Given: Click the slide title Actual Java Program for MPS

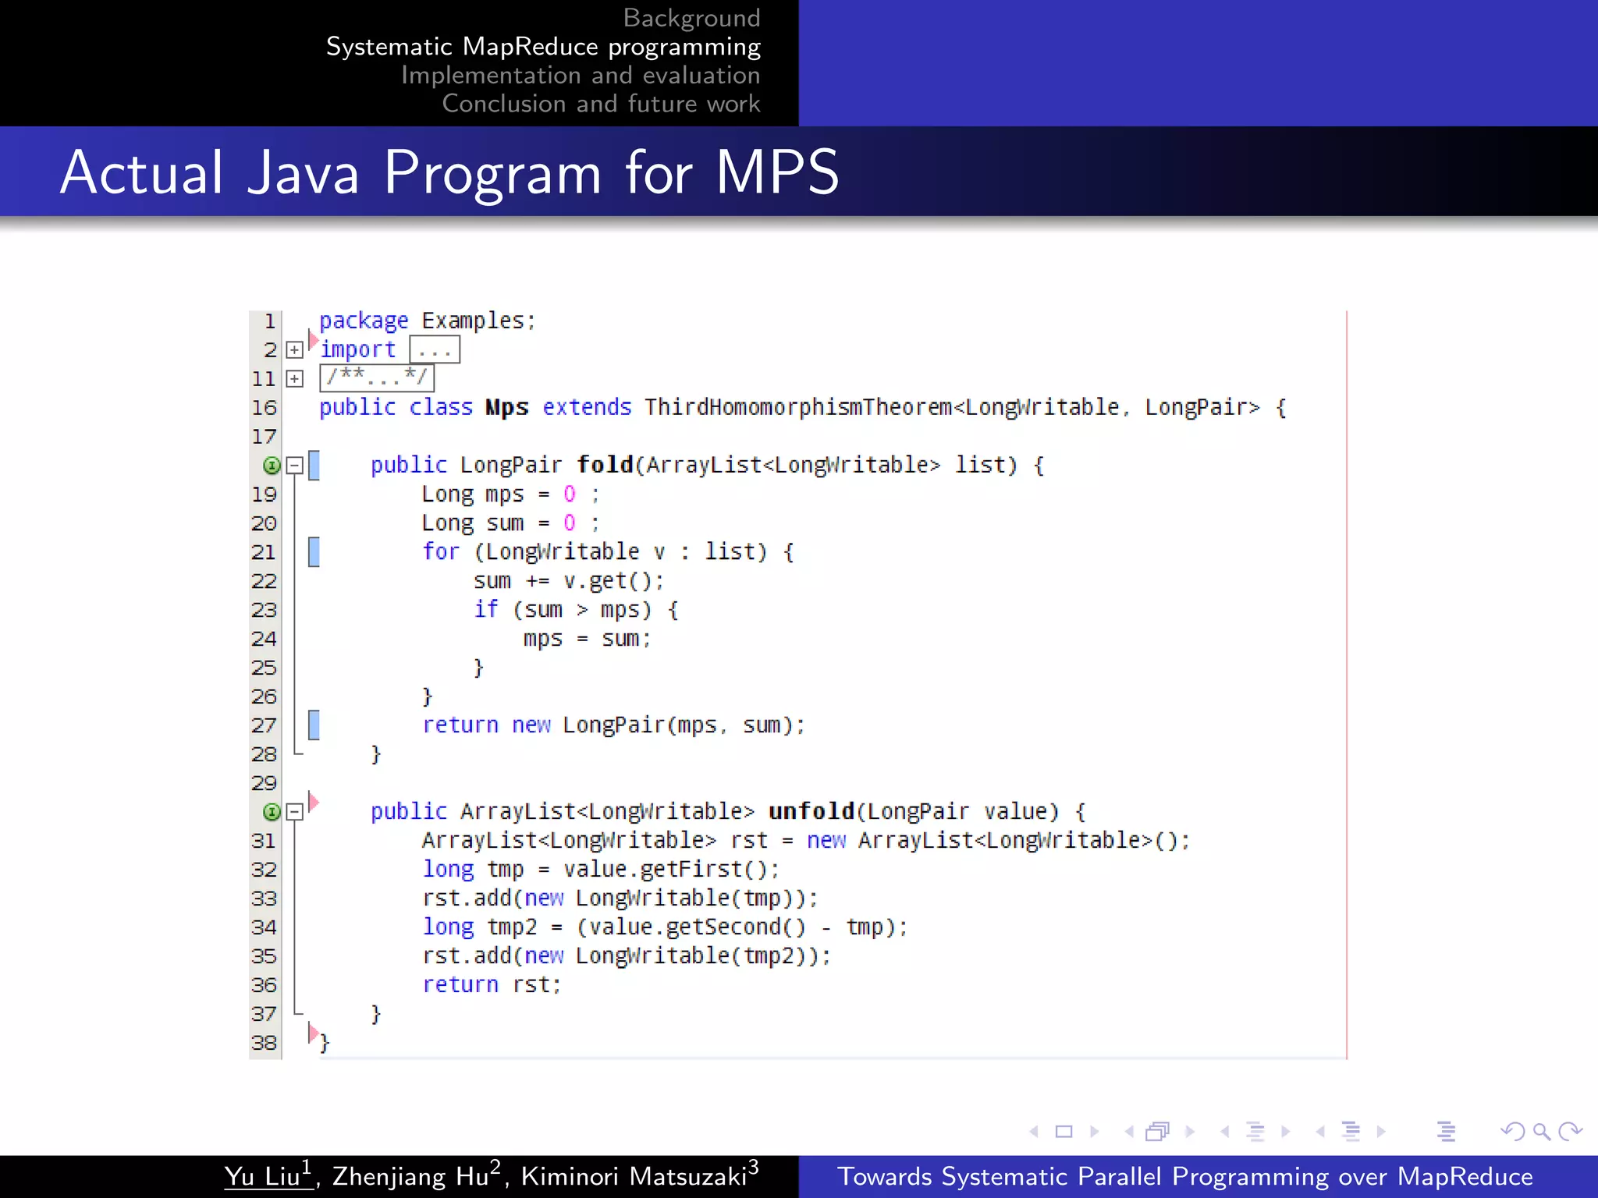Looking at the screenshot, I should (449, 172).
